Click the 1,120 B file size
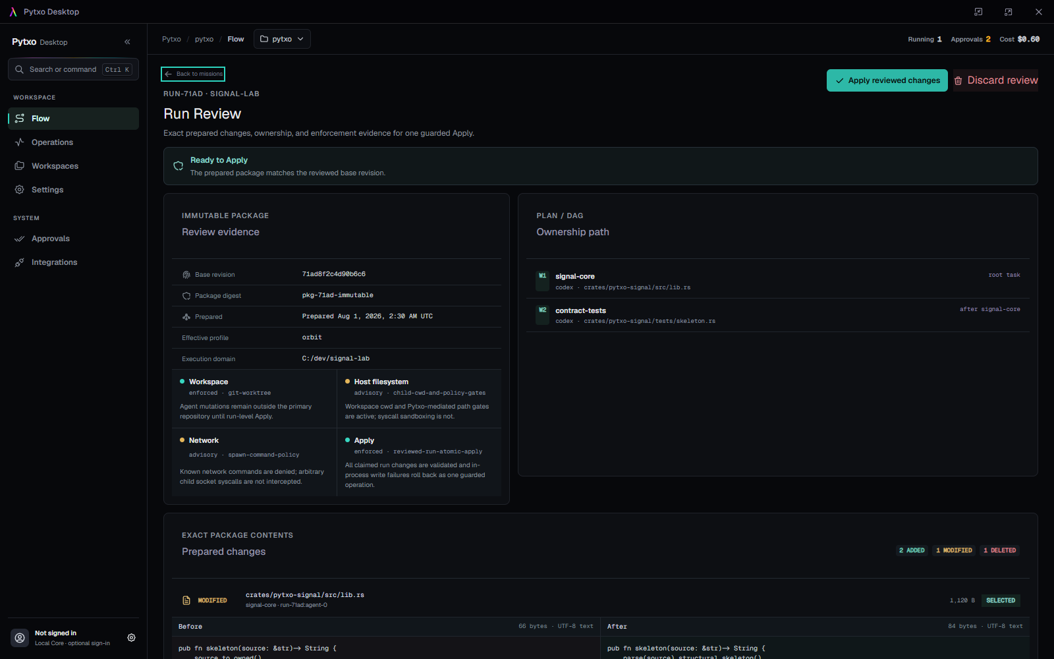This screenshot has width=1054, height=659. pos(962,601)
